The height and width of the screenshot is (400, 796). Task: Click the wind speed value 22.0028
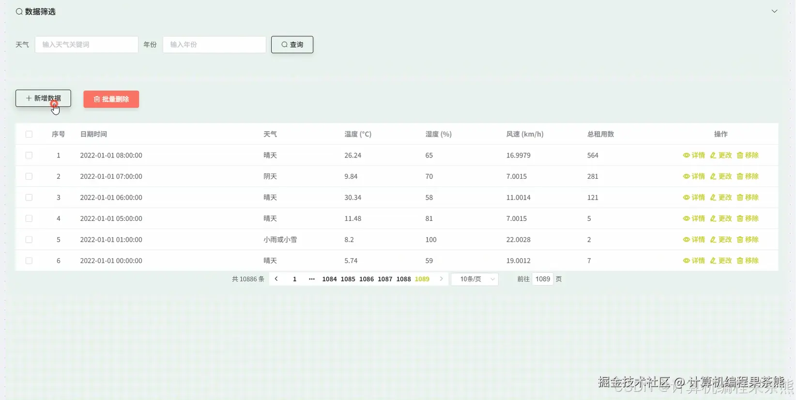[x=519, y=240]
